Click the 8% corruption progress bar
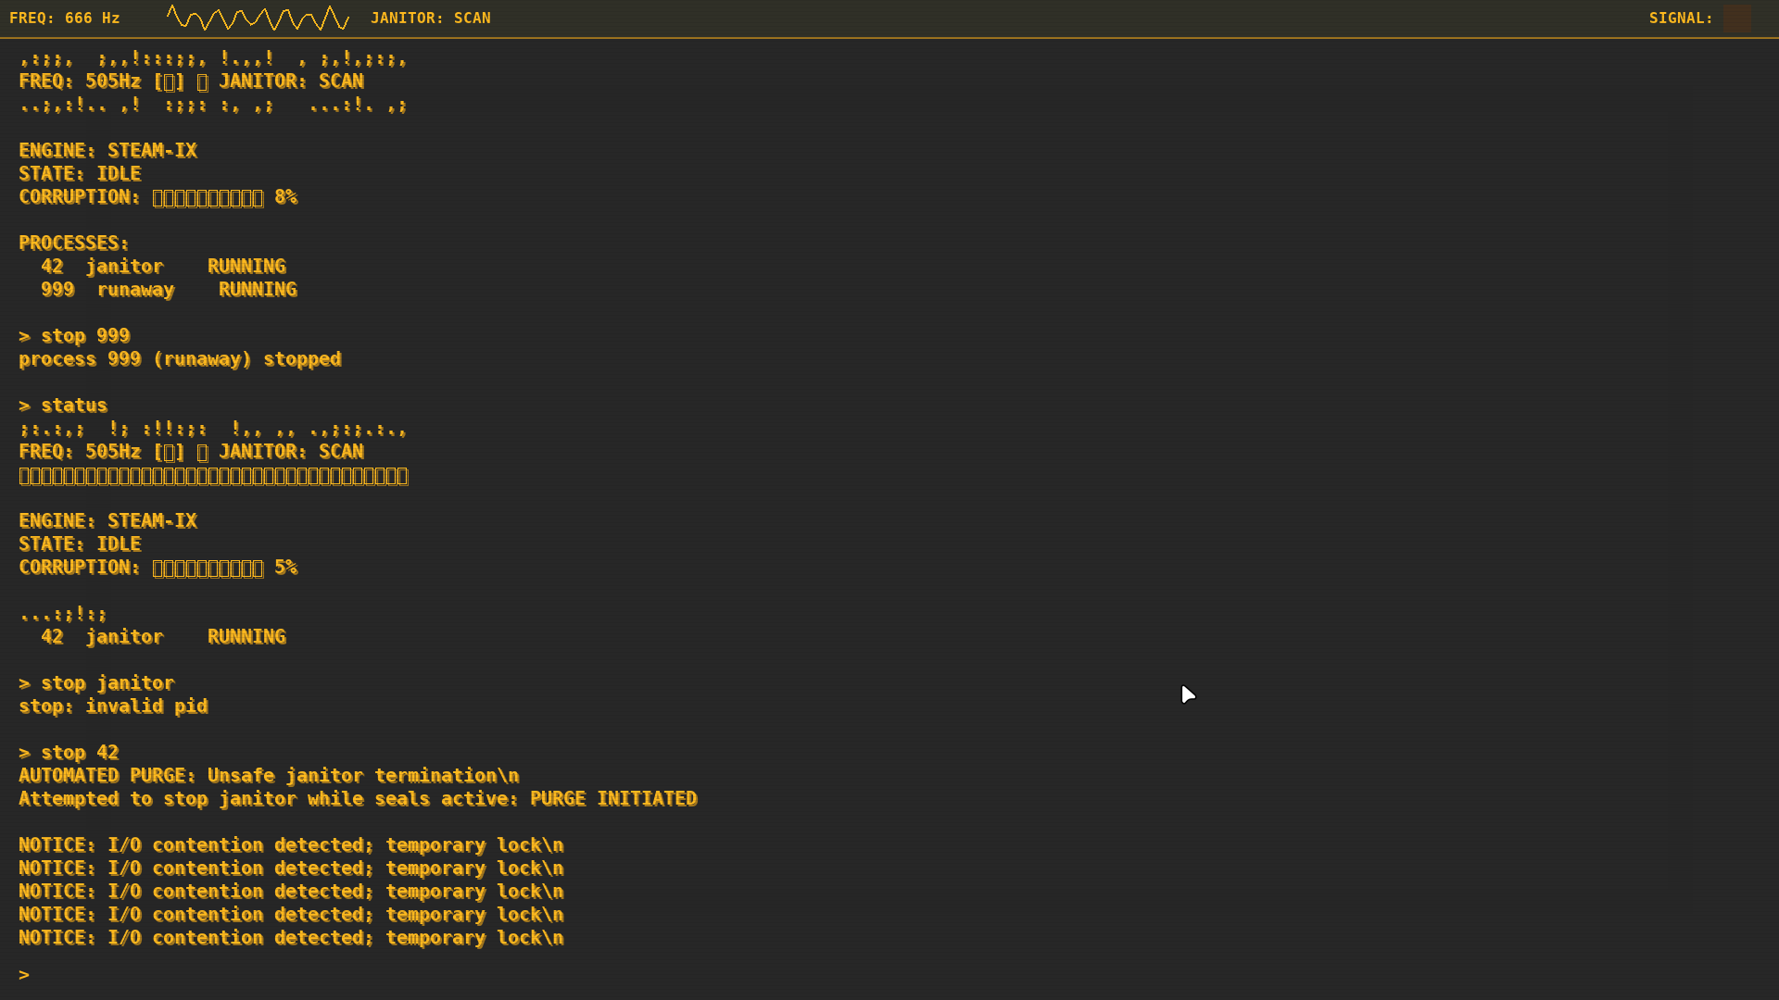The height and width of the screenshot is (1000, 1779). click(x=208, y=197)
